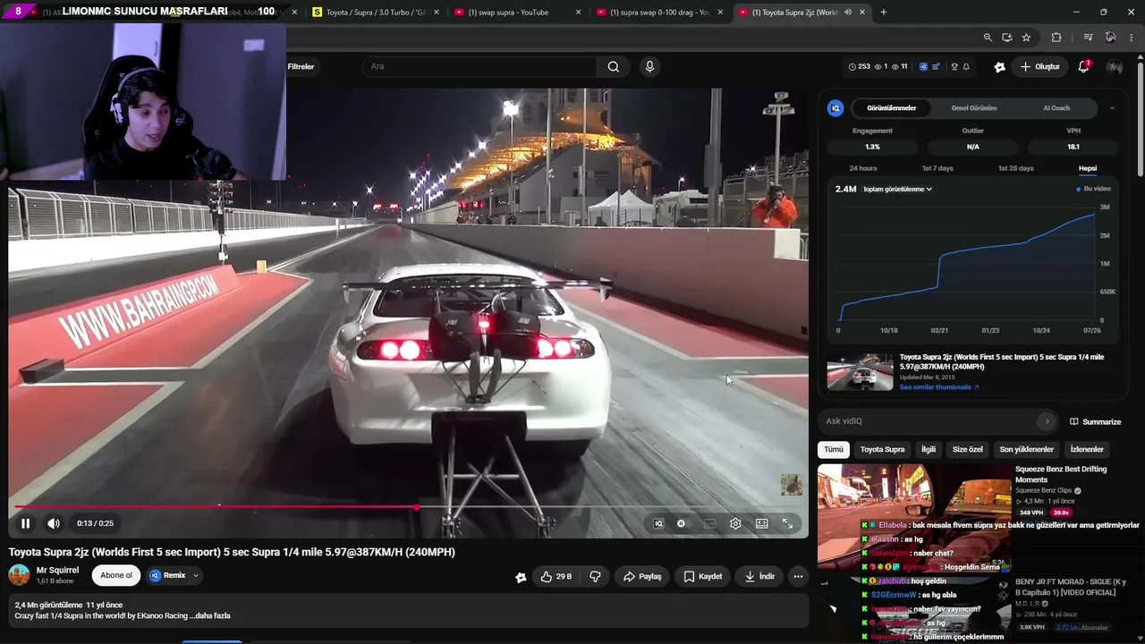Click the YouTube search box
The height and width of the screenshot is (644, 1145).
coord(479,66)
